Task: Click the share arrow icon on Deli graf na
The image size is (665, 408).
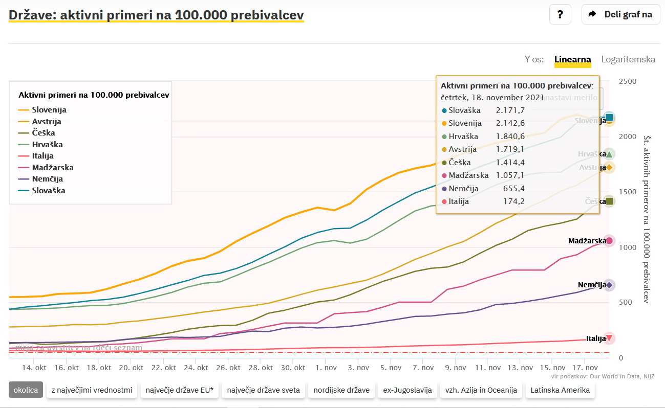Action: pyautogui.click(x=593, y=14)
